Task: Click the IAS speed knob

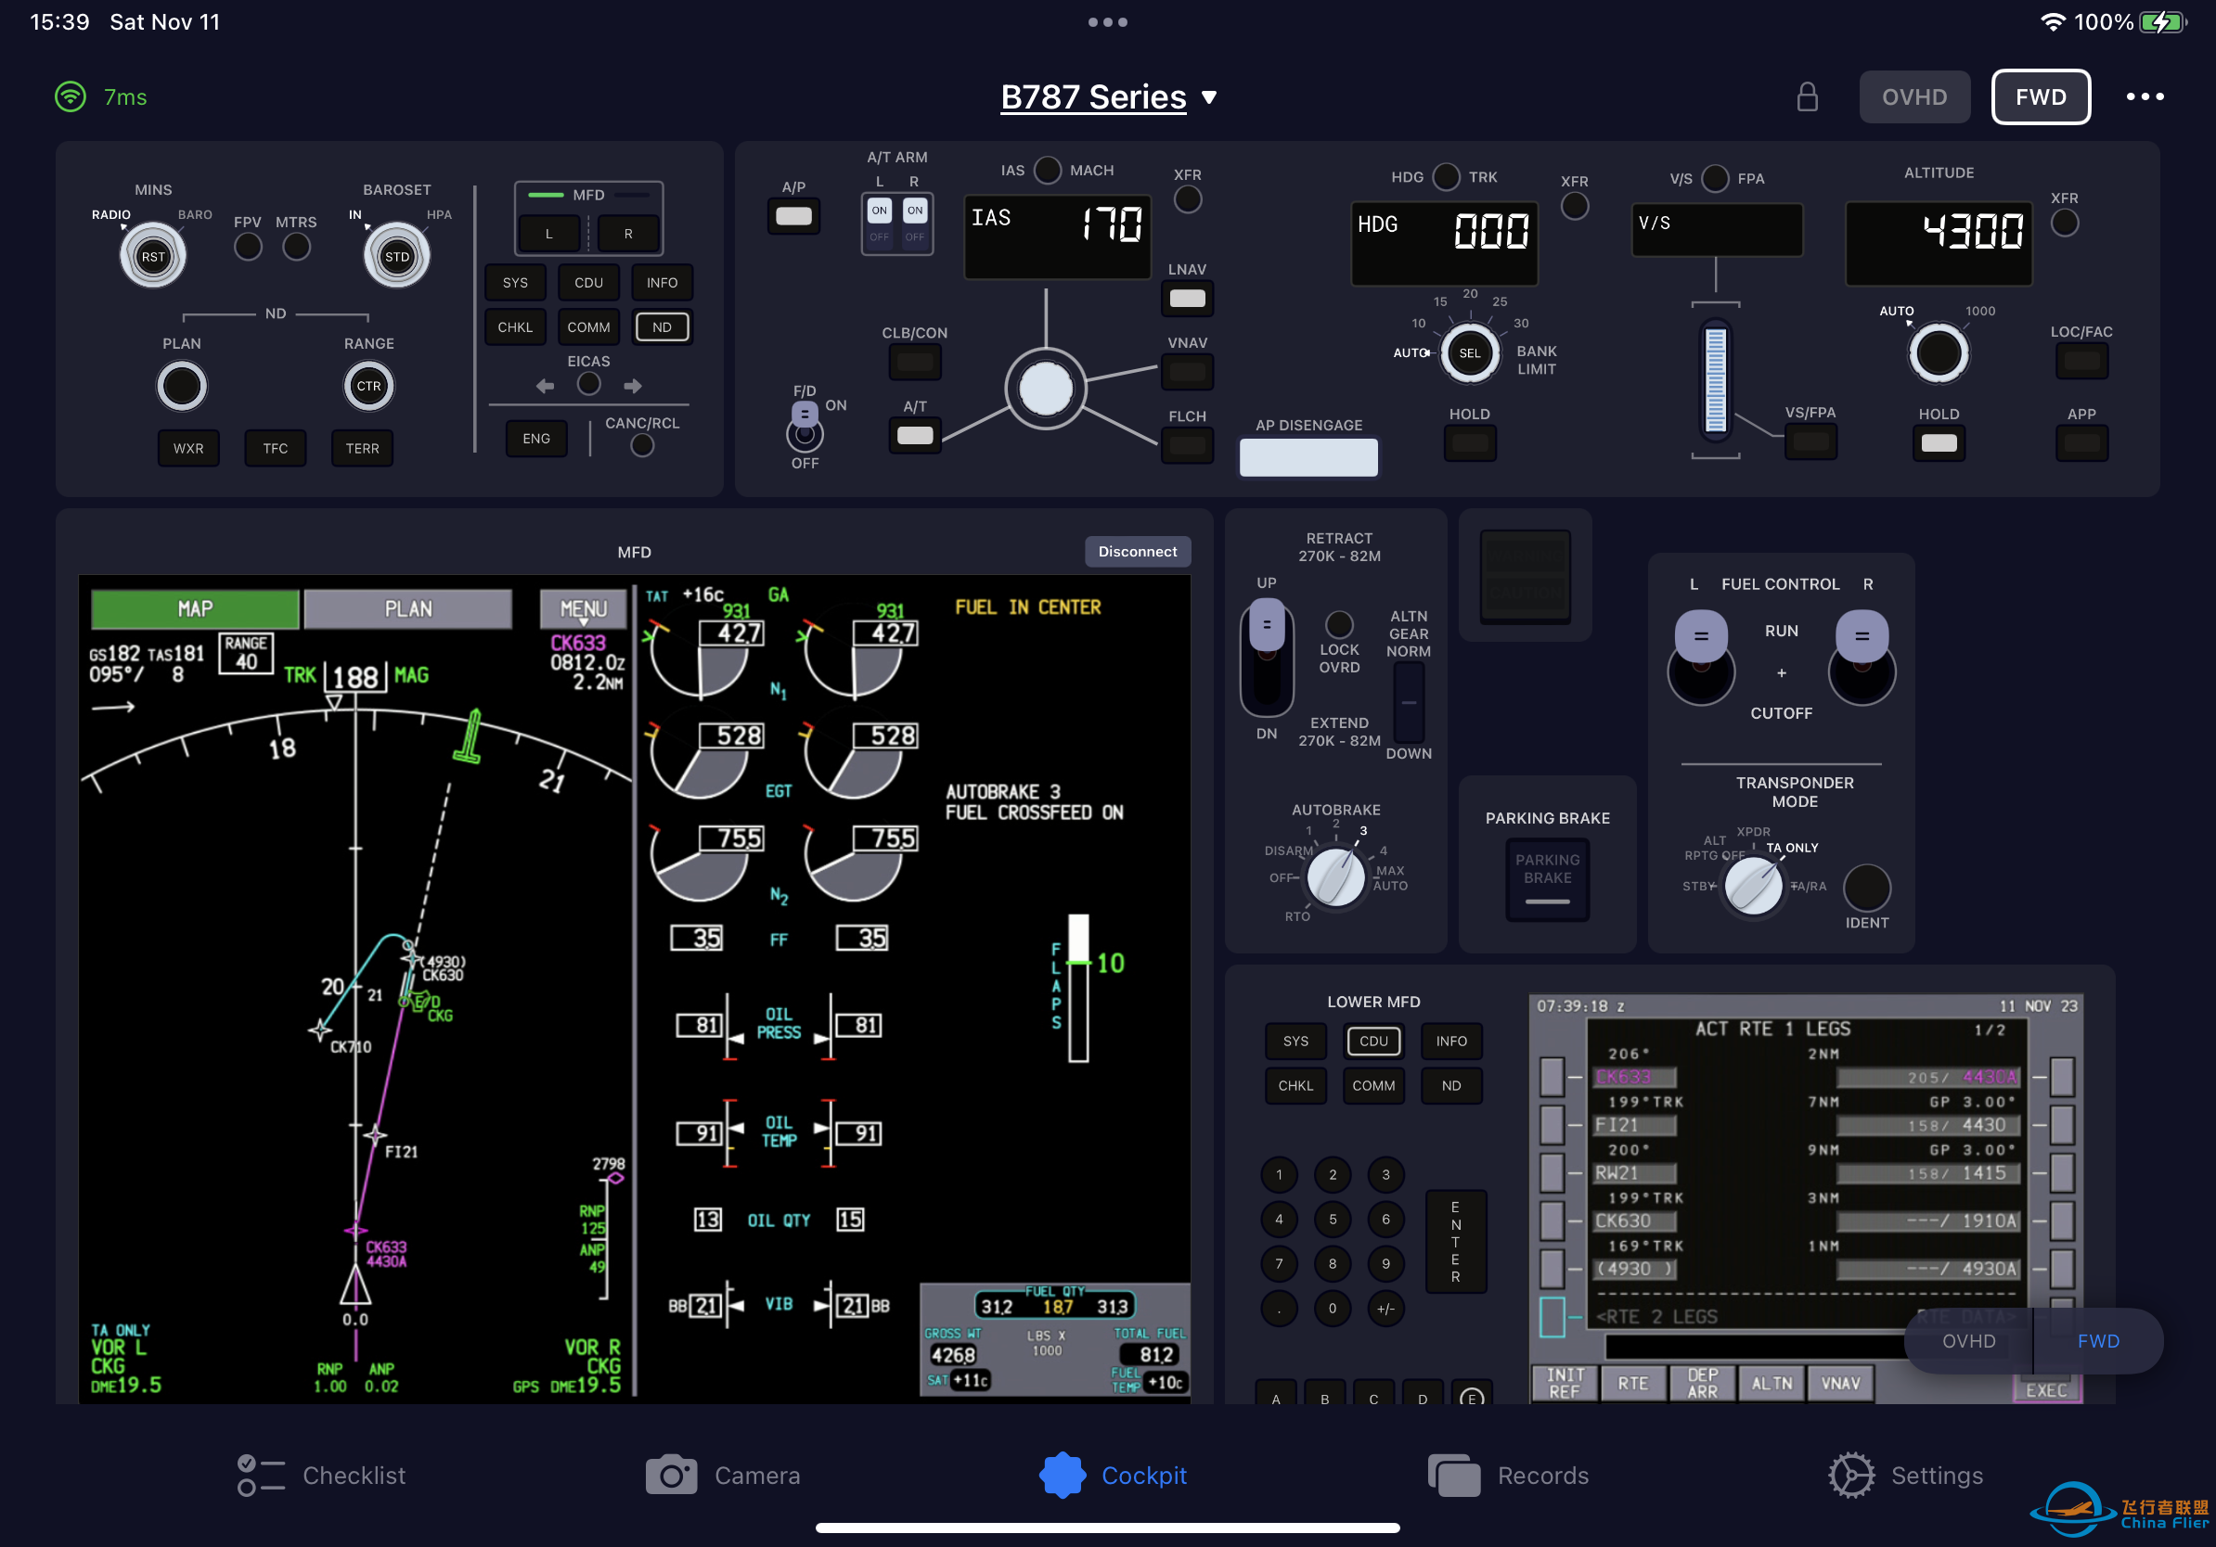Action: pos(1045,389)
